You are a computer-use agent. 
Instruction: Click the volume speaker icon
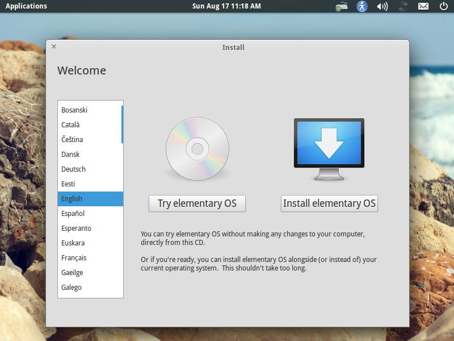[382, 6]
